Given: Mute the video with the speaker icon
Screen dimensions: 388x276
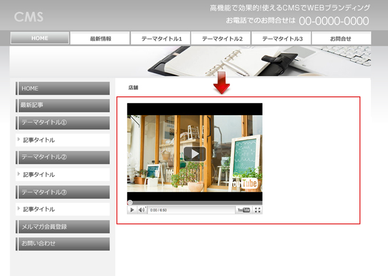Looking at the screenshot, I should (141, 210).
